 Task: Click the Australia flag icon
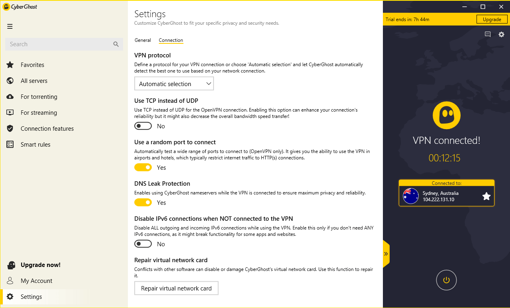[411, 196]
